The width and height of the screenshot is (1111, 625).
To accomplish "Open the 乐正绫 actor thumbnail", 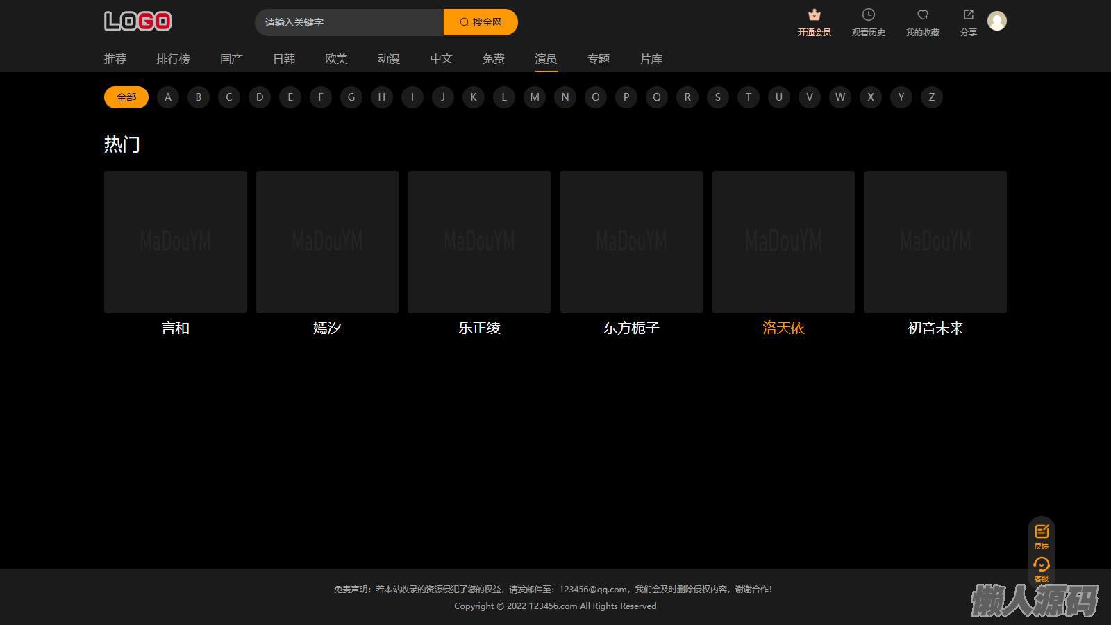I will tap(479, 242).
